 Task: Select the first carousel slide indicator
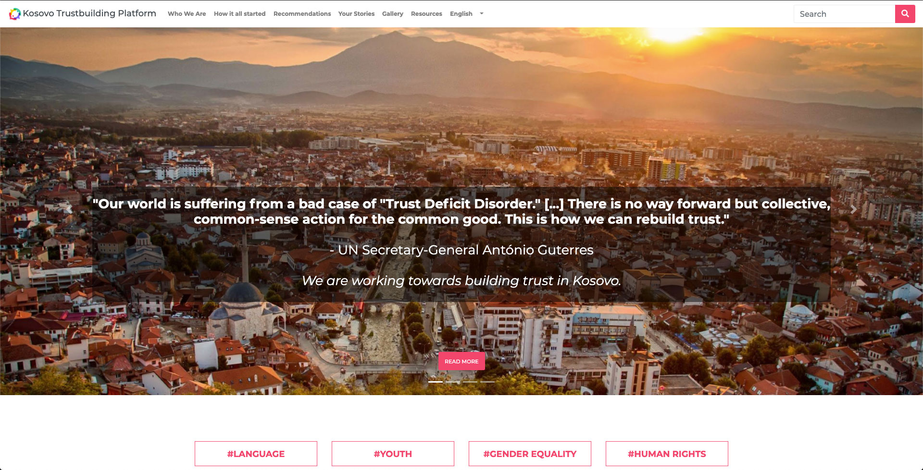436,382
